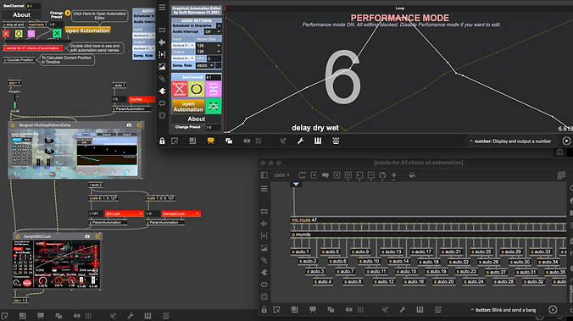This screenshot has height=321, width=573.
Task: Insert a comment box from sends toolbar
Action: coord(325,175)
